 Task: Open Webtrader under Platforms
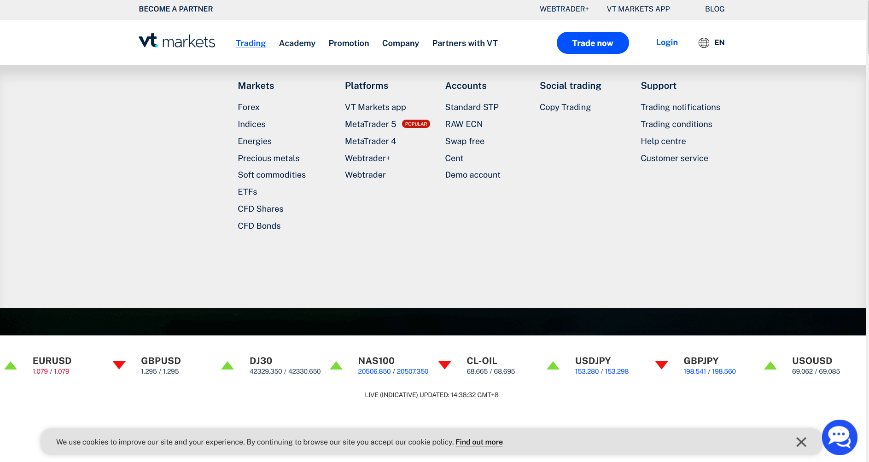coord(365,175)
